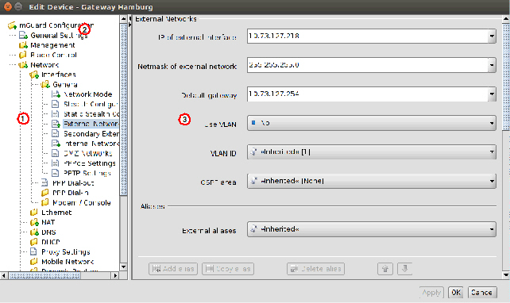510x303 pixels.
Task: Click the IP of external interface input field
Action: (368, 36)
